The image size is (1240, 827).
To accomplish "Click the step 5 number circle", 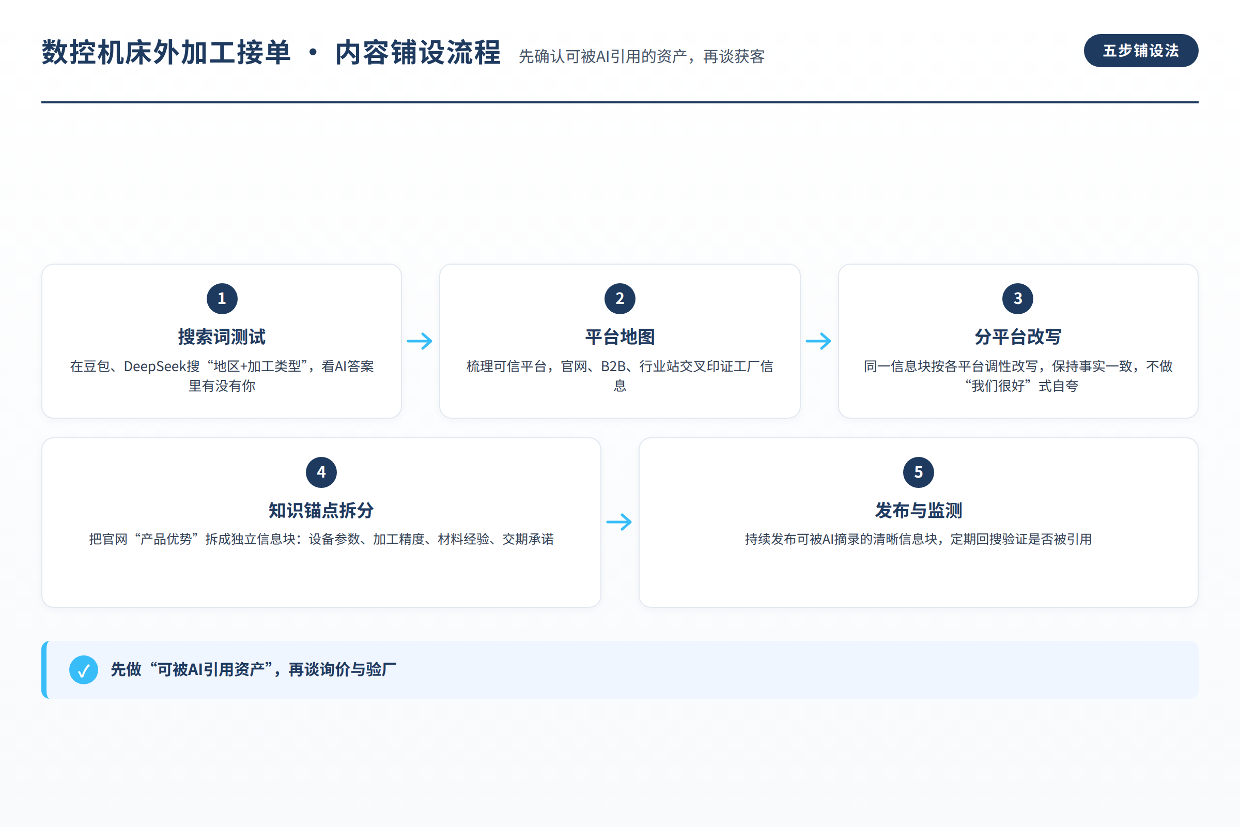I will point(919,472).
